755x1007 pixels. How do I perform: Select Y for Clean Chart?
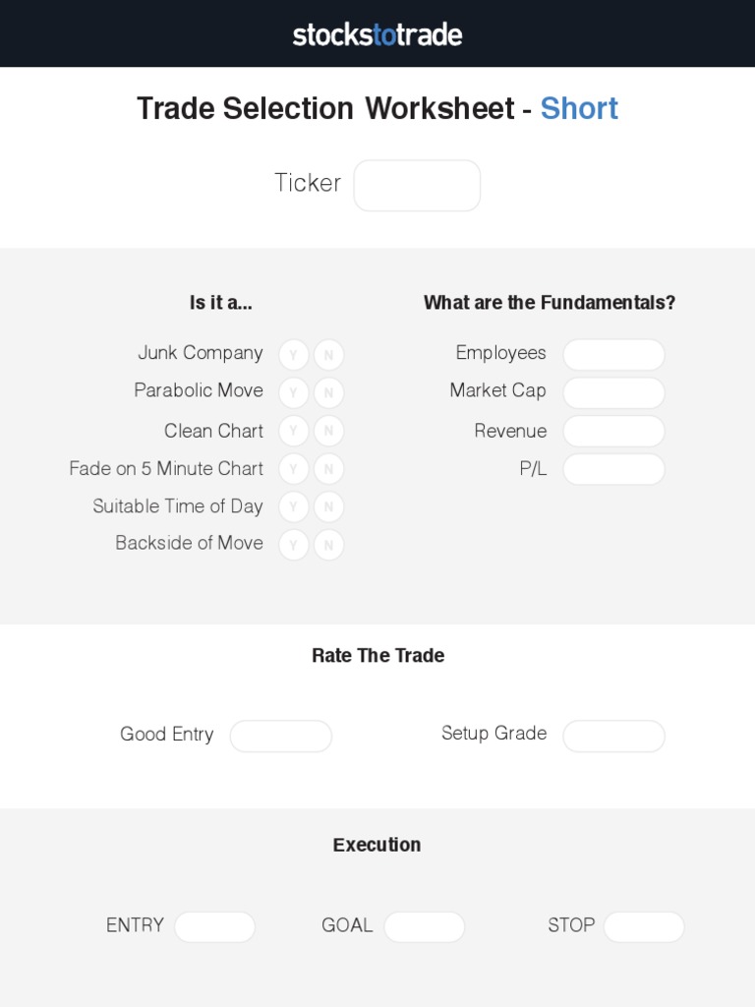click(293, 431)
